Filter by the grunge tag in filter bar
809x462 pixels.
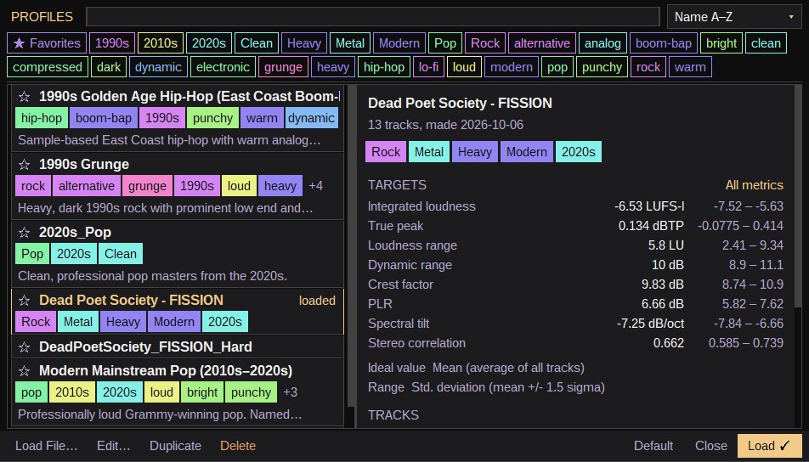283,67
